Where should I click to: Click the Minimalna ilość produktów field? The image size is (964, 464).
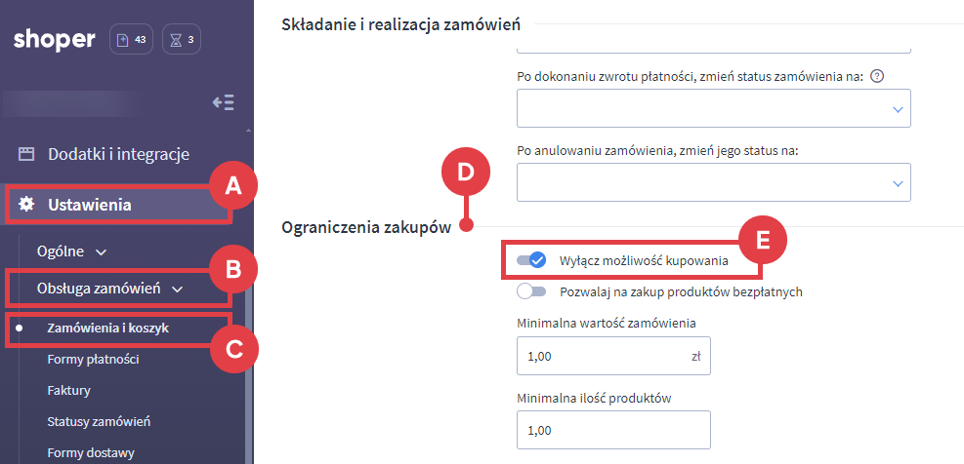(612, 429)
